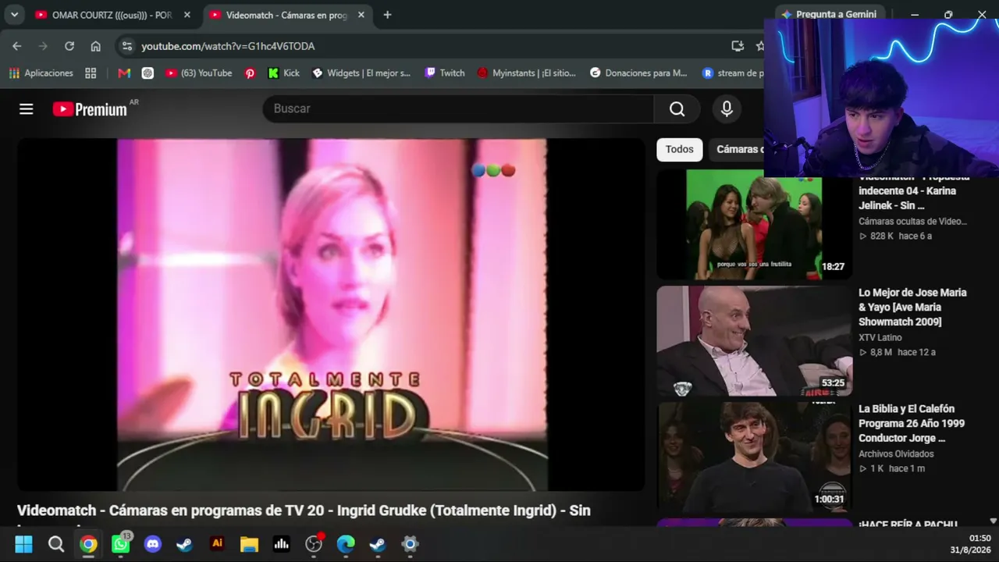Click 'Cámaras ocultas de Video...' channel name

[x=913, y=221]
